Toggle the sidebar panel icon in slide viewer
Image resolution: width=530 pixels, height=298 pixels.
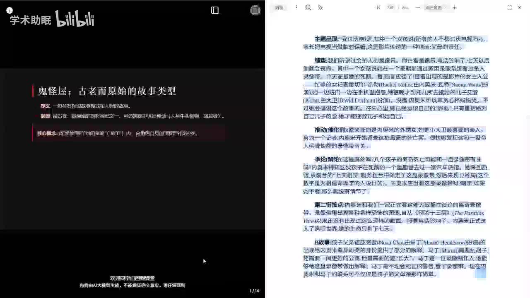(214, 10)
